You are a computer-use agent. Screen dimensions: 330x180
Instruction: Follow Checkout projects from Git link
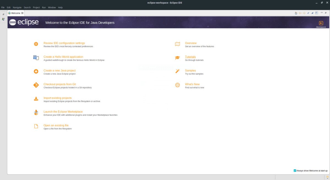60,84
